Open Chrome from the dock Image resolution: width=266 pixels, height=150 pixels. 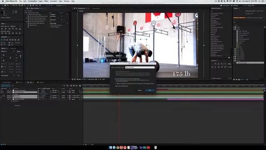coord(118,147)
